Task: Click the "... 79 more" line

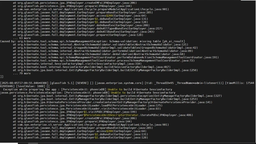Action: coord(22,74)
